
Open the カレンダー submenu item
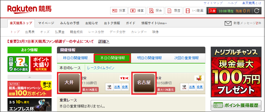[x=139, y=32]
